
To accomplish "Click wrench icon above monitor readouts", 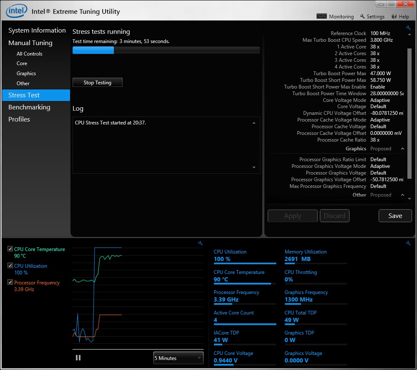I will (408, 243).
